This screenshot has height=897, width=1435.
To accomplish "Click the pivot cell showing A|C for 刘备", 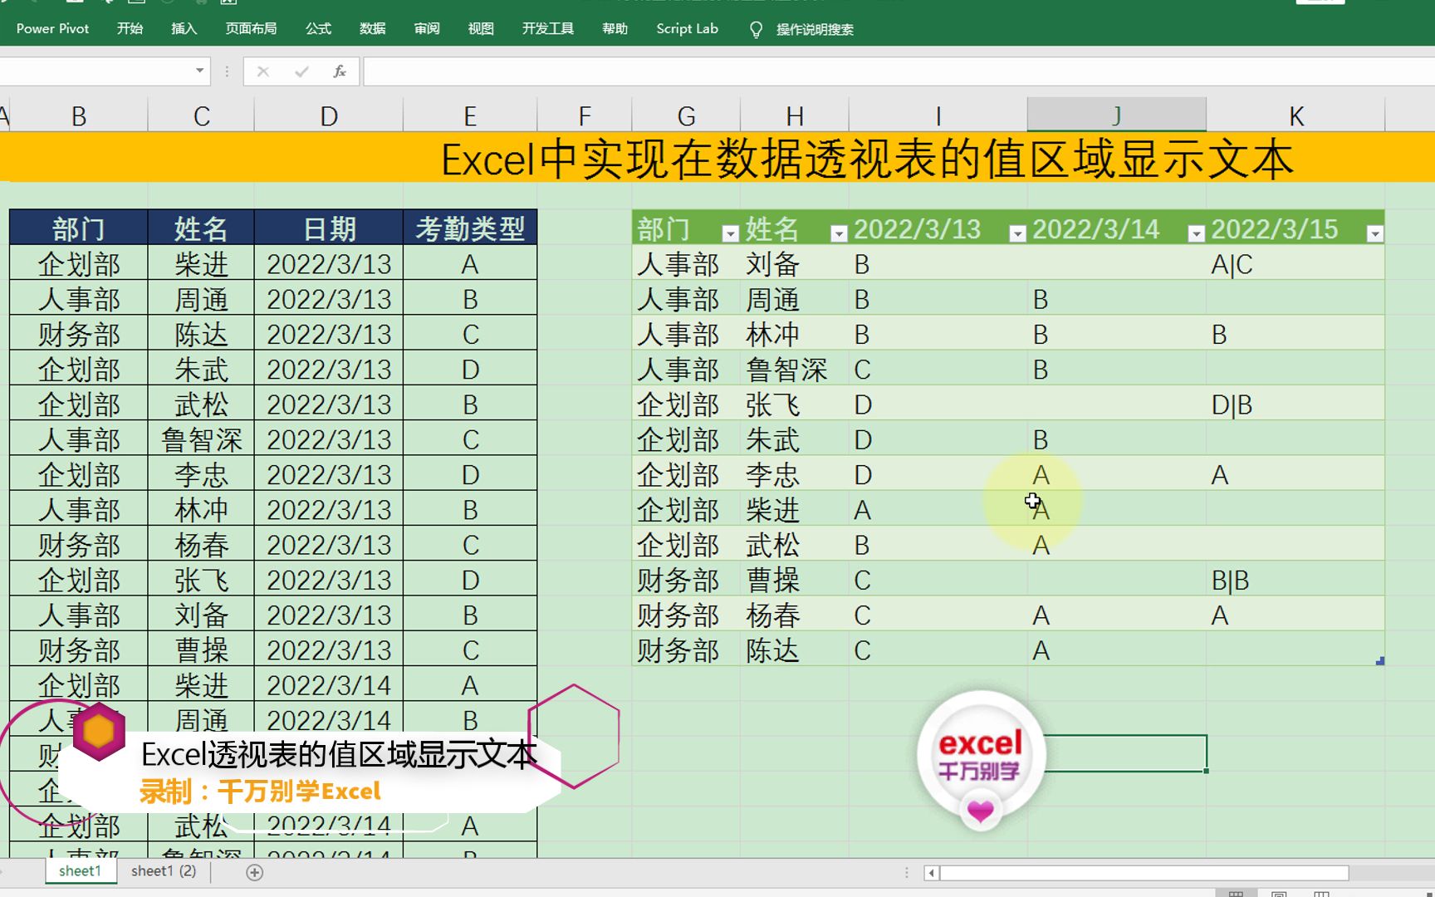I will pyautogui.click(x=1295, y=264).
